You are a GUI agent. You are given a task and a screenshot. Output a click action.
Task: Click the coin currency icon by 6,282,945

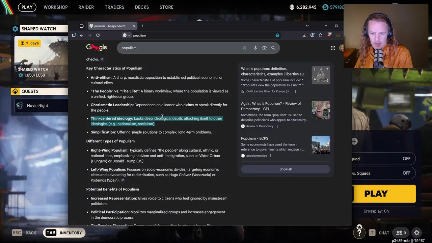tap(292, 7)
